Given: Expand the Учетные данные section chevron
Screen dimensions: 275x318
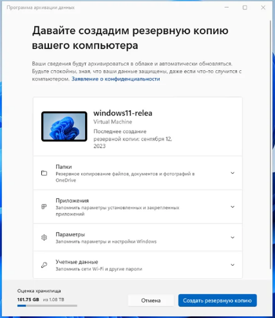Looking at the screenshot, I should 232,265.
